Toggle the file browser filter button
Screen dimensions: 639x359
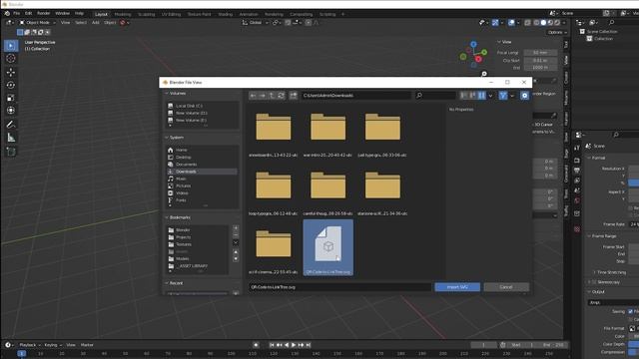(503, 96)
